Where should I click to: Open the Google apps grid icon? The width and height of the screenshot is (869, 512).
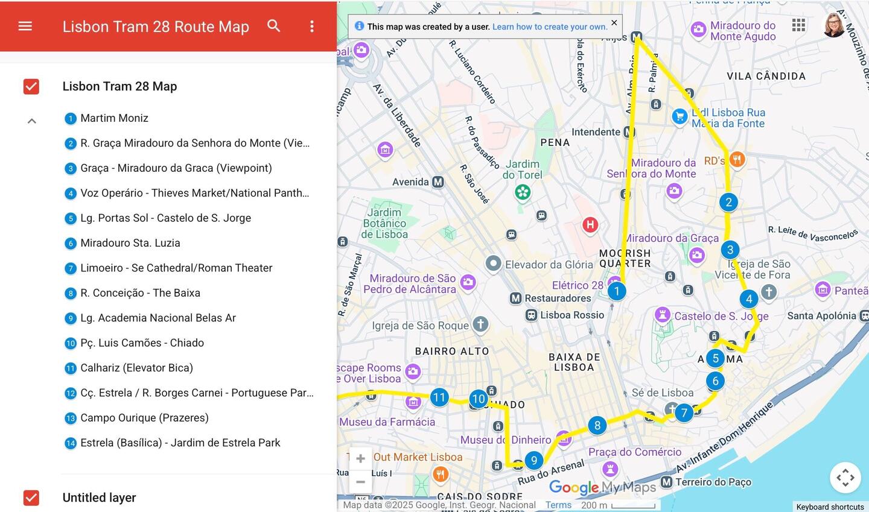(798, 25)
